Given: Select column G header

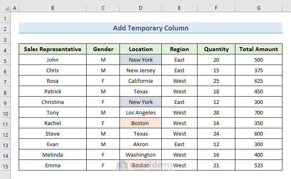Looking at the screenshot, I should tap(258, 8).
